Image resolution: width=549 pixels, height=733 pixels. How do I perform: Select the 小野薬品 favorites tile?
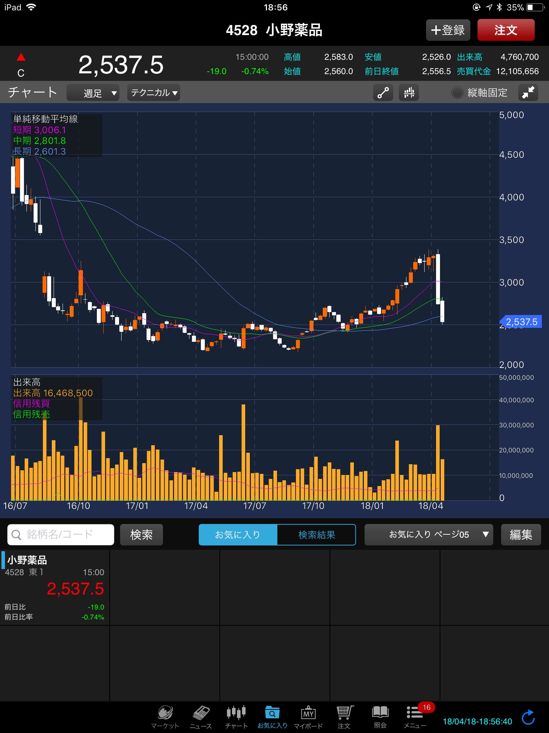click(55, 587)
